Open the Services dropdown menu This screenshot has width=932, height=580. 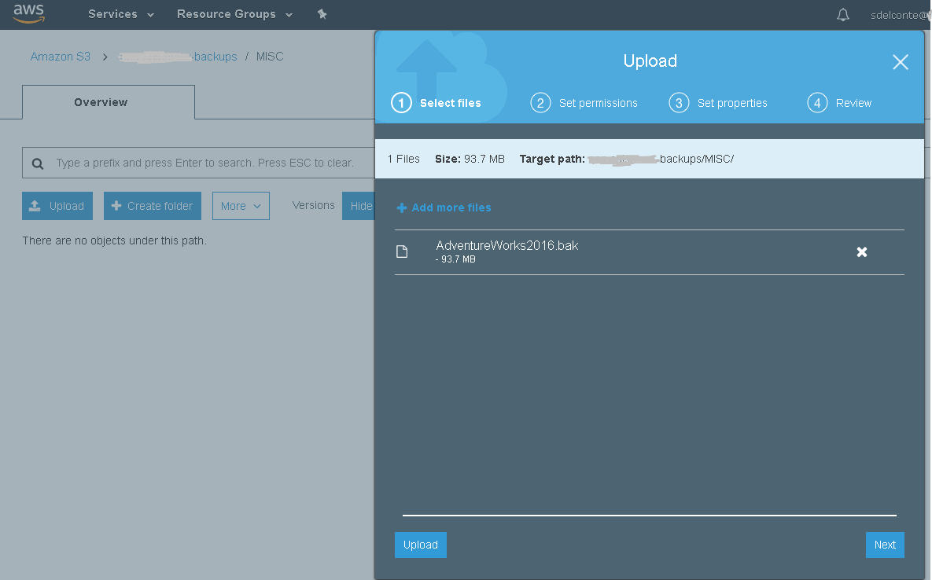120,14
